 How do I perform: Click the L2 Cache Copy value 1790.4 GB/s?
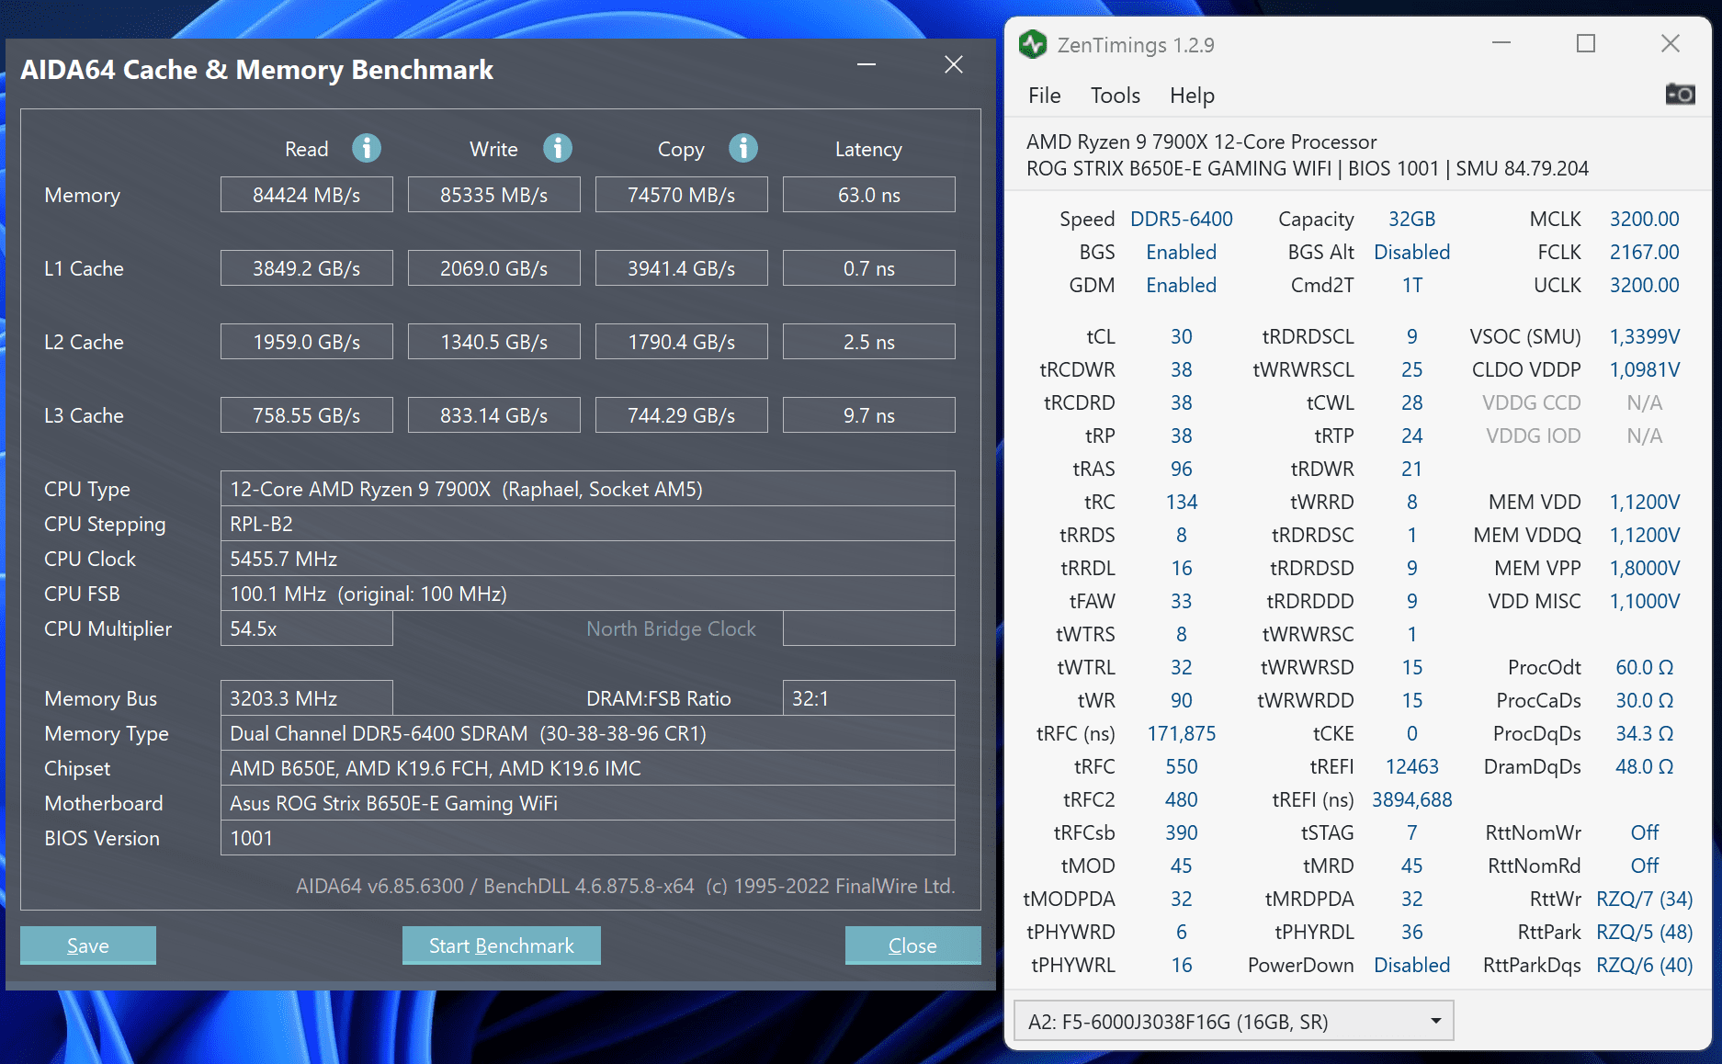[x=682, y=342]
